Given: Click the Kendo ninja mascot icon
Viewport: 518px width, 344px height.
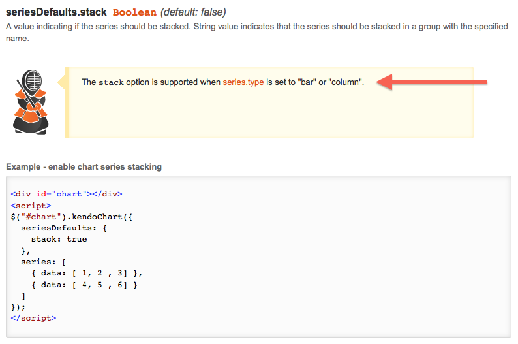Looking at the screenshot, I should [x=31, y=102].
